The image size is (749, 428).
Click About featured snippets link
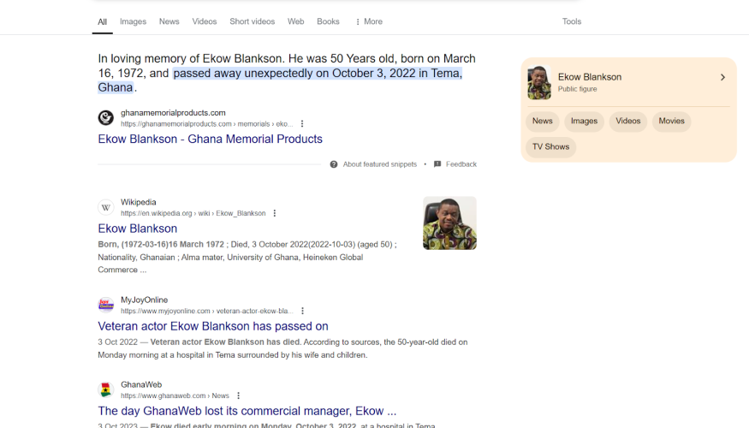(380, 164)
